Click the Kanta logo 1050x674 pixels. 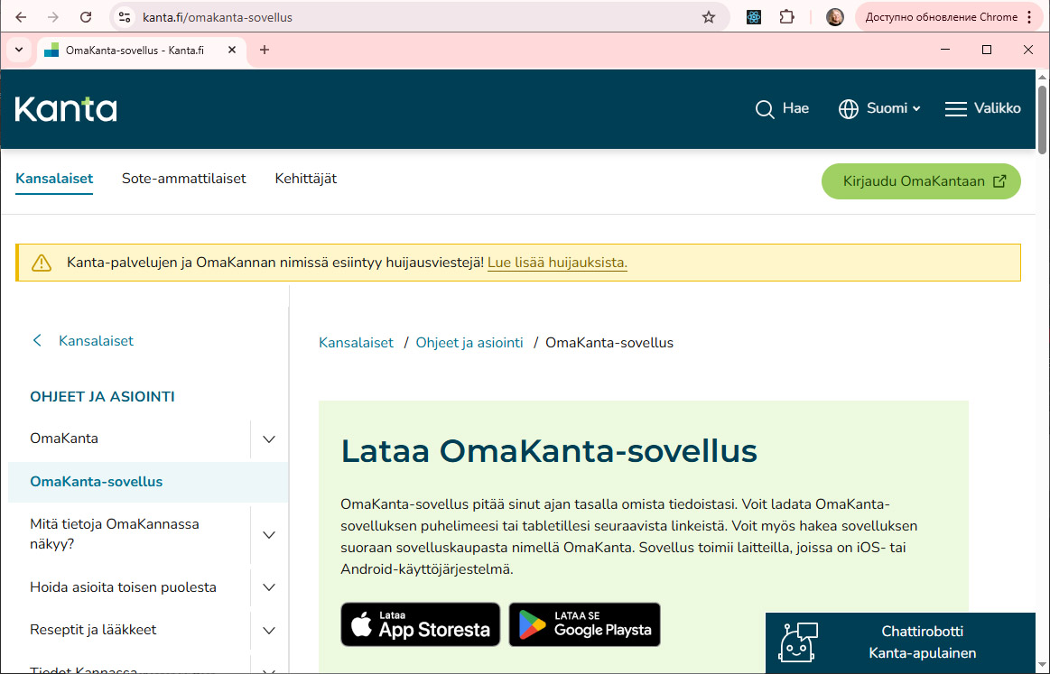65,108
